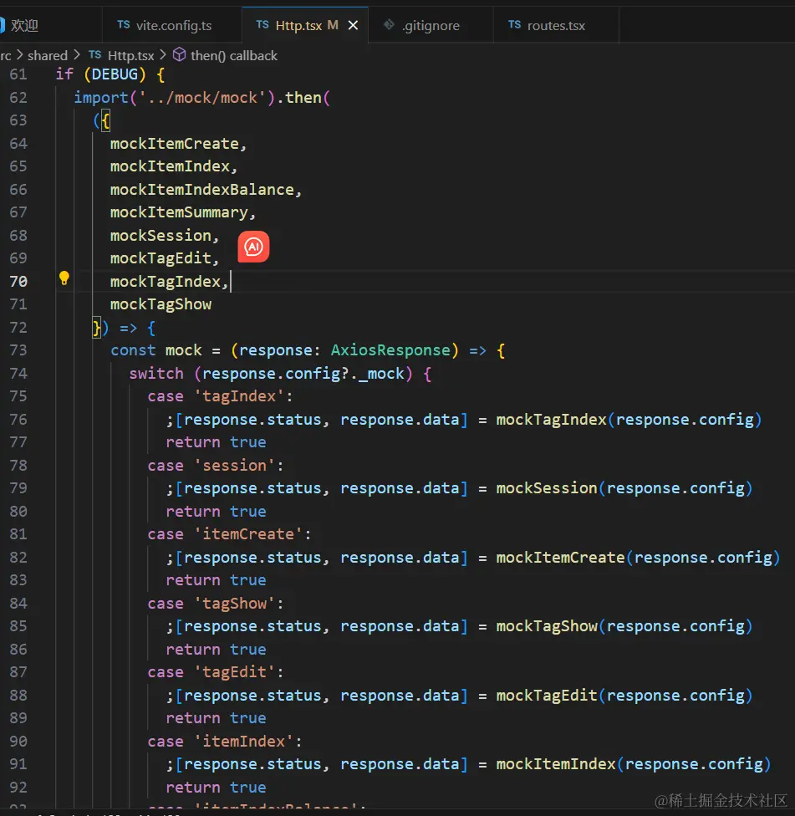This screenshot has width=795, height=816.
Task: Close the Http.tsx tab
Action: pos(353,25)
